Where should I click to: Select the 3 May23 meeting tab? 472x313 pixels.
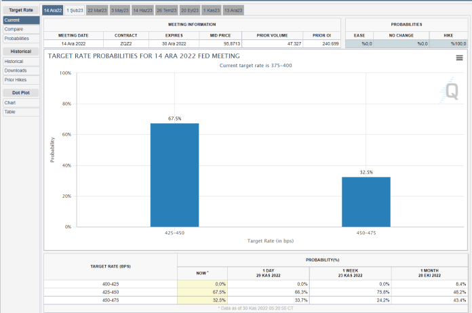120,11
